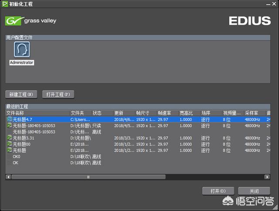Sort by the 文件名称 column header
Screen dimensions: 279x211
(38, 113)
